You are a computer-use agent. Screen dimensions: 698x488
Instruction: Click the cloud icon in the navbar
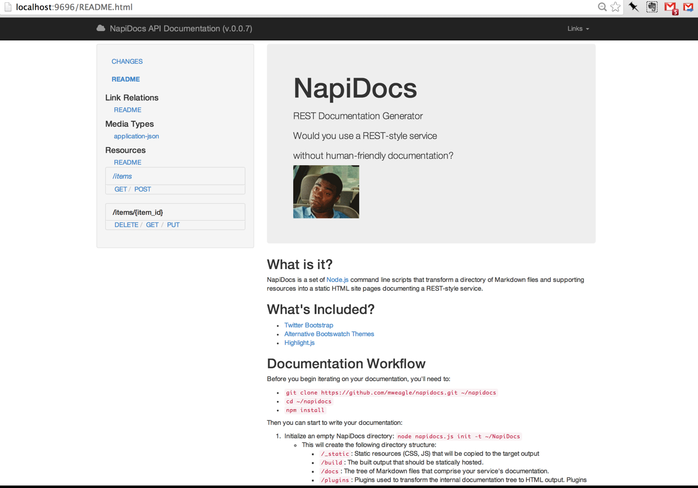101,28
